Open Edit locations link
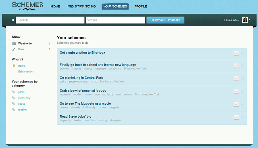The image size is (258, 148). pos(26,72)
